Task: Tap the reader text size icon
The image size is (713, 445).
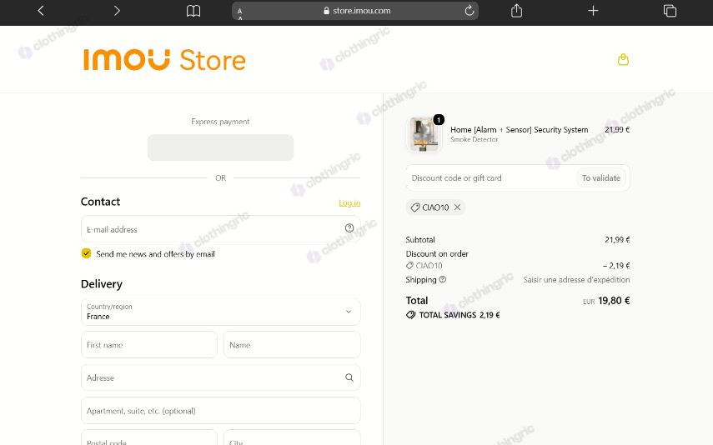Action: 240,12
